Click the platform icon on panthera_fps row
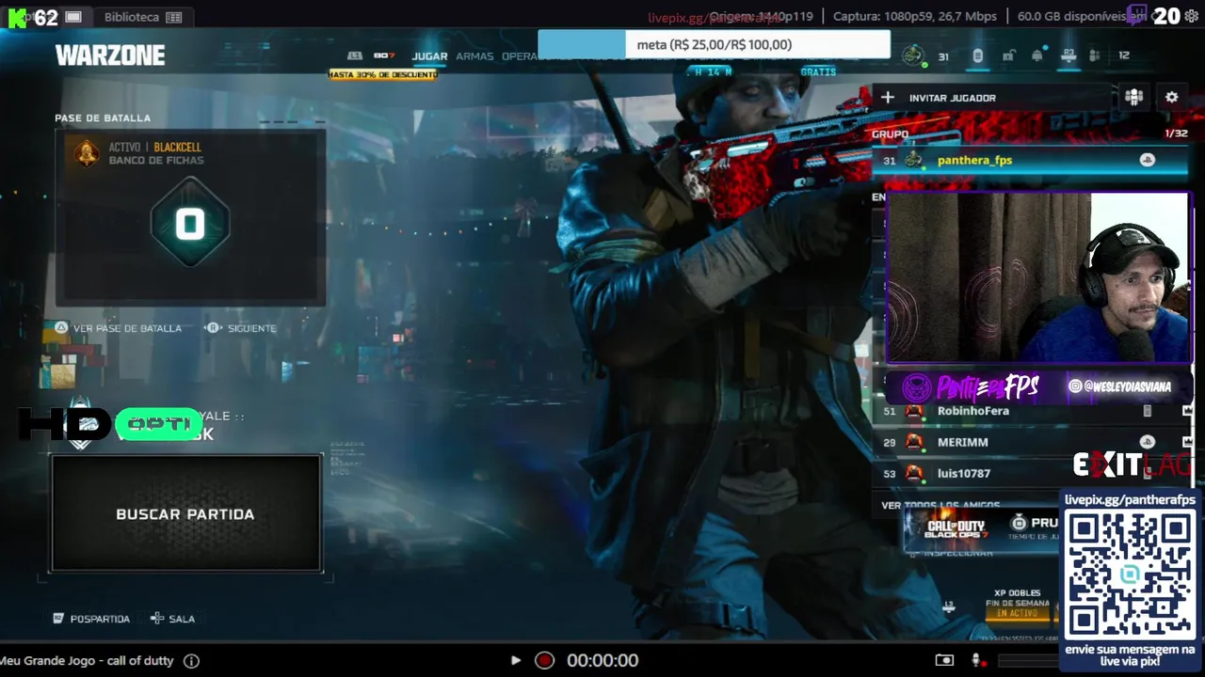 [1147, 160]
